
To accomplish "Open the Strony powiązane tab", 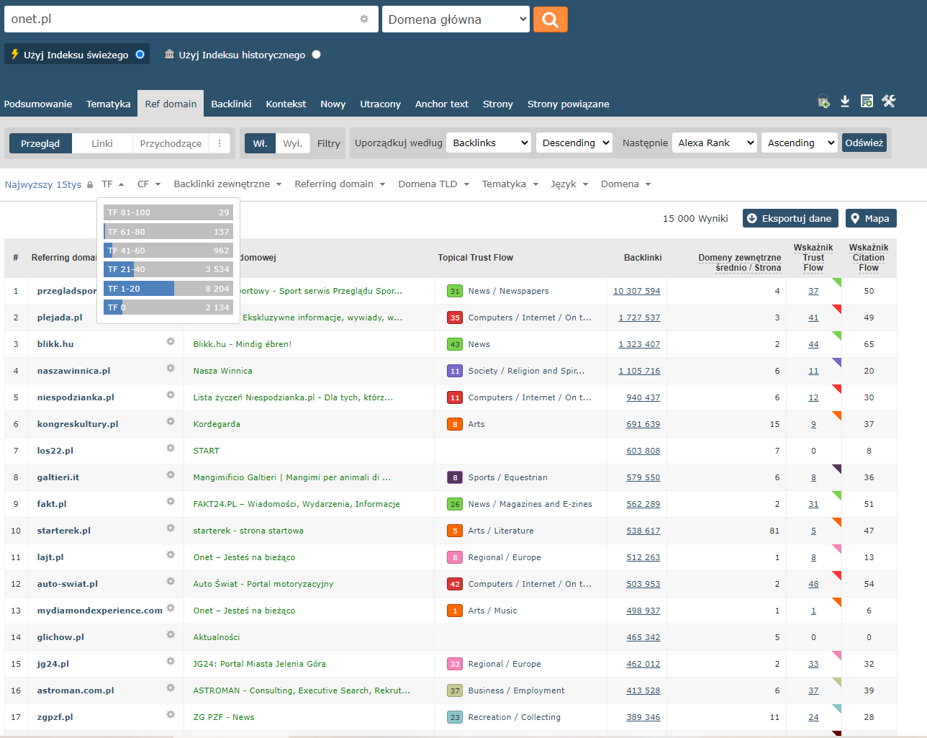I will (569, 104).
